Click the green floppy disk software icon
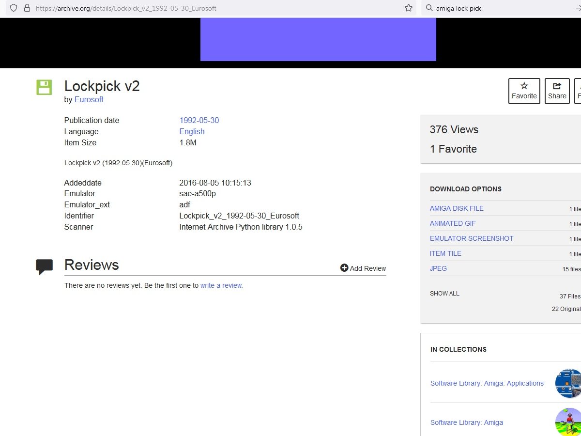 [44, 87]
